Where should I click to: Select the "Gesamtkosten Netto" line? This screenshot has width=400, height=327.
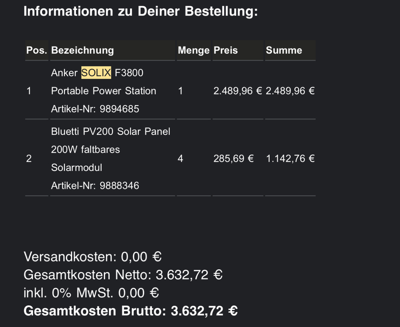(123, 275)
